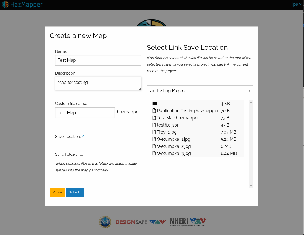Edit the Custom file name field
Image resolution: width=304 pixels, height=235 pixels.
85,113
